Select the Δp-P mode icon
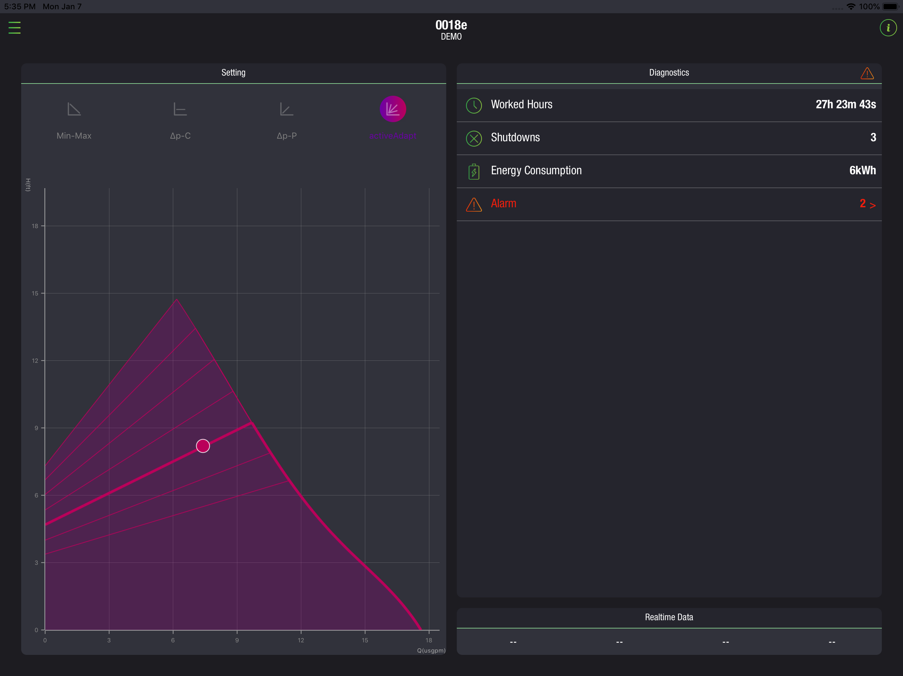The height and width of the screenshot is (676, 903). 287,109
